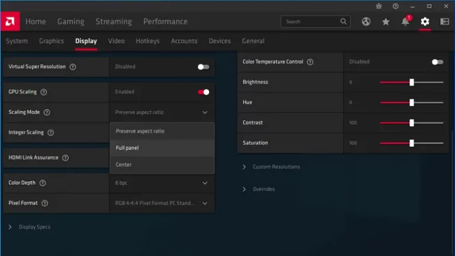The height and width of the screenshot is (256, 455).
Task: Select the Center scaling option
Action: click(x=162, y=165)
